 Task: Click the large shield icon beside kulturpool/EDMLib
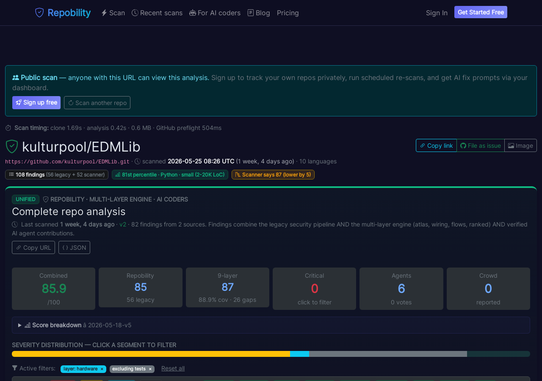click(x=12, y=146)
